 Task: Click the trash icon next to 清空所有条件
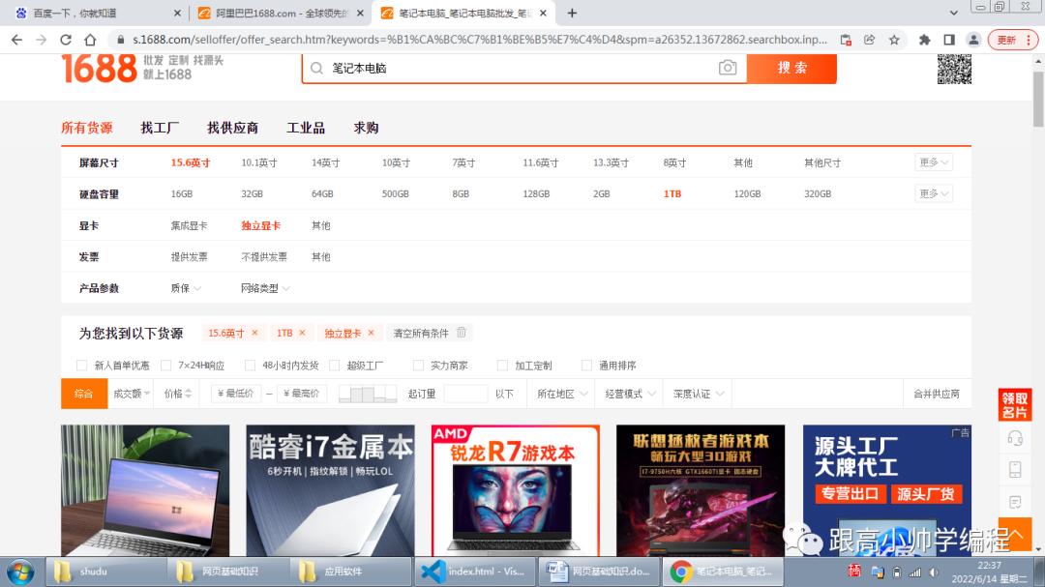point(462,332)
